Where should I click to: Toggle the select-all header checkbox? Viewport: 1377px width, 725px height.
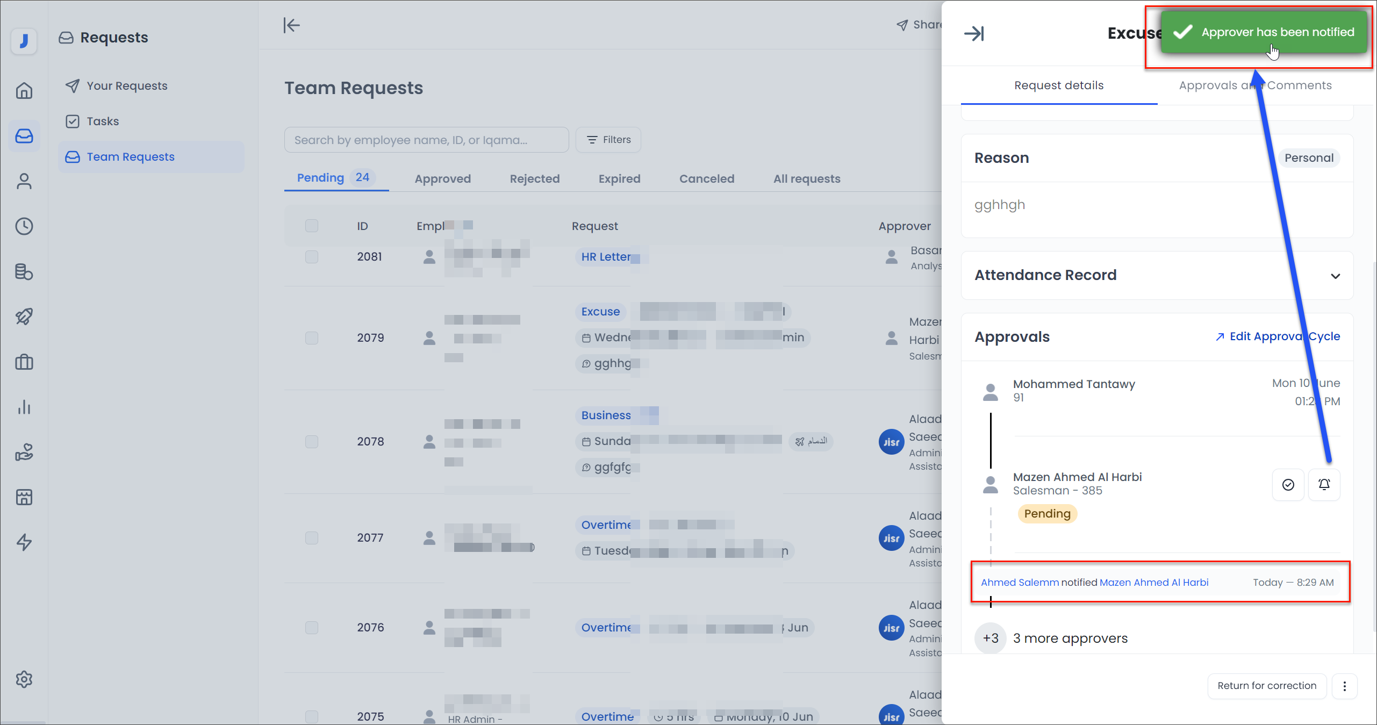(x=312, y=226)
